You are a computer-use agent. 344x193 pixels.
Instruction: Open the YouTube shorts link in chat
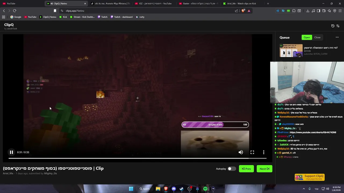pos(313,132)
